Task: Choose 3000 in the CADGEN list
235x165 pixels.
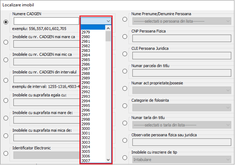Action: tap(85, 129)
